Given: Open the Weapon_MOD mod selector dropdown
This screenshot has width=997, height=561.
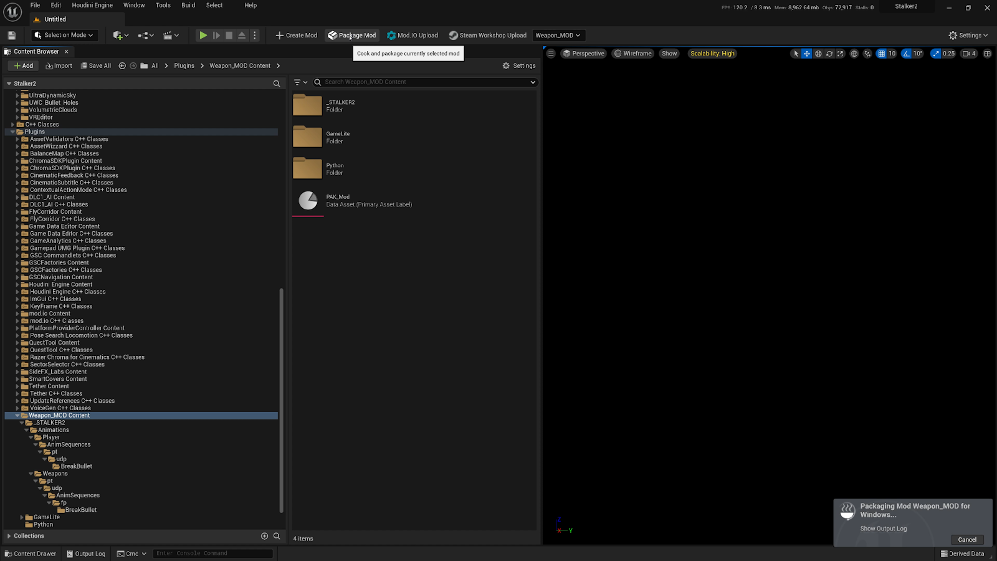Looking at the screenshot, I should click(558, 36).
